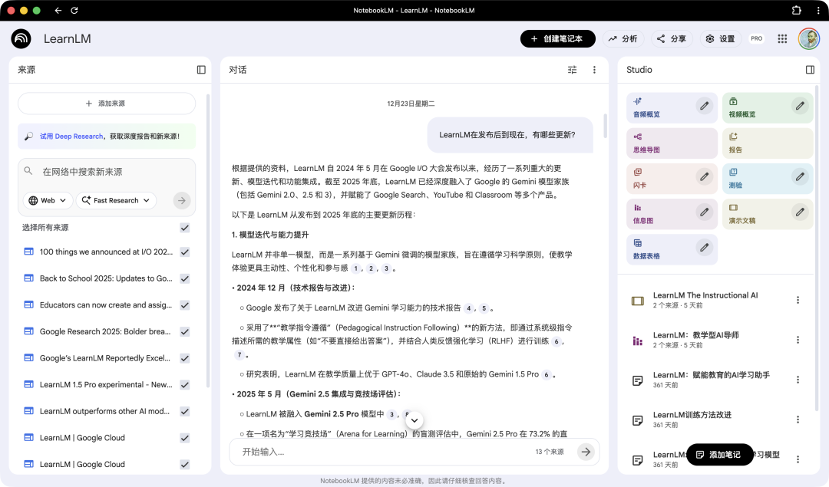Go back using title bar arrow

[58, 10]
